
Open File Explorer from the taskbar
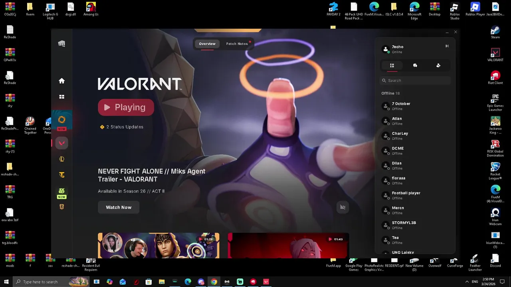tap(162, 282)
